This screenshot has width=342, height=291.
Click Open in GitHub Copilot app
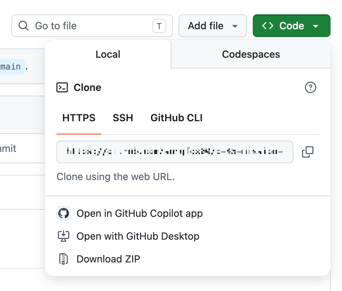click(x=140, y=213)
